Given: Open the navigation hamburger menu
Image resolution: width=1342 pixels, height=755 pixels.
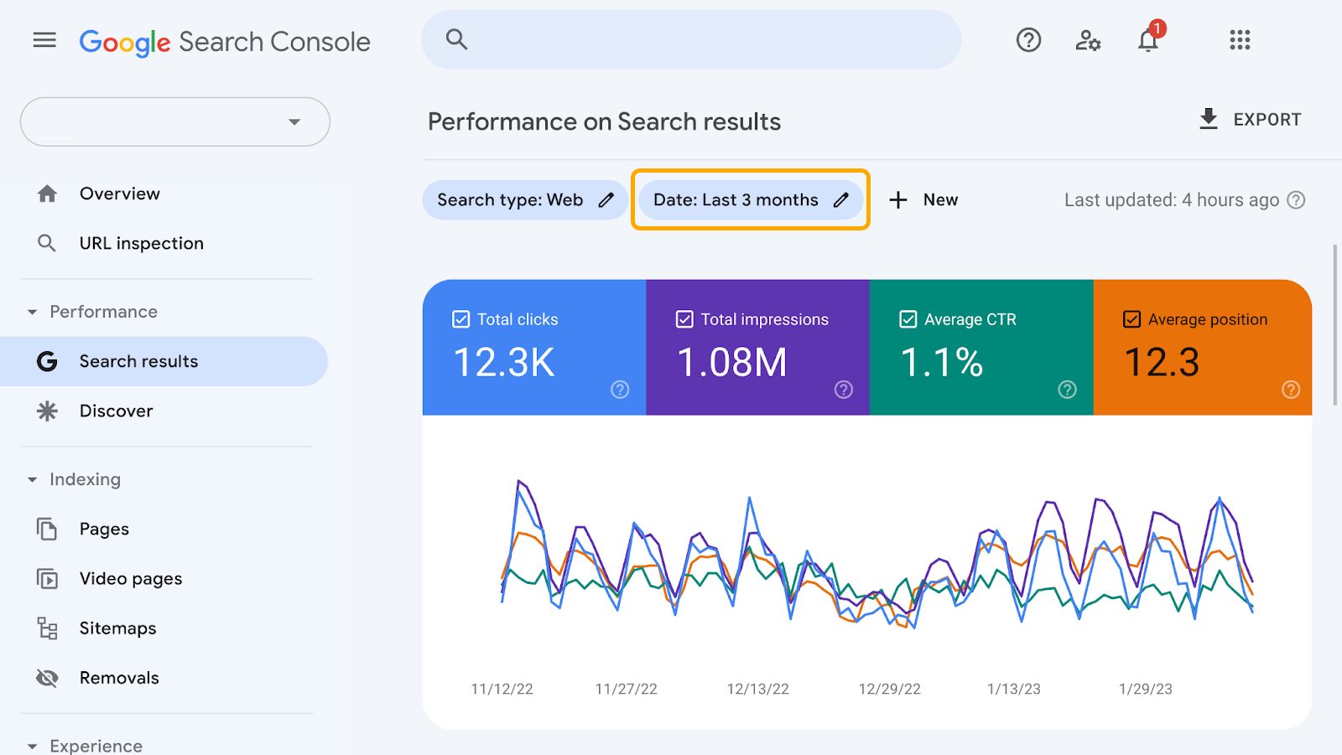Looking at the screenshot, I should (44, 39).
